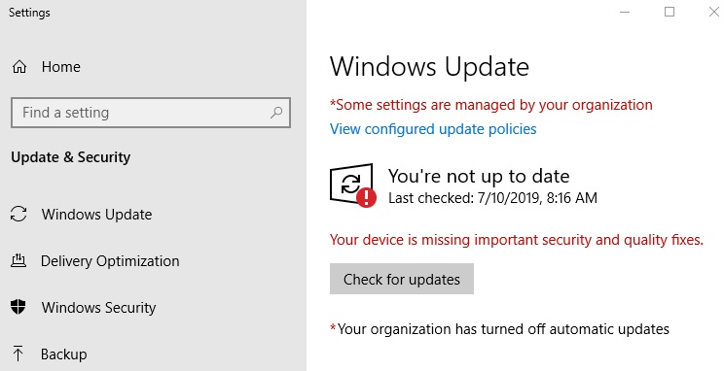
Task: Click the Windows Update sync arrows icon
Action: point(18,215)
